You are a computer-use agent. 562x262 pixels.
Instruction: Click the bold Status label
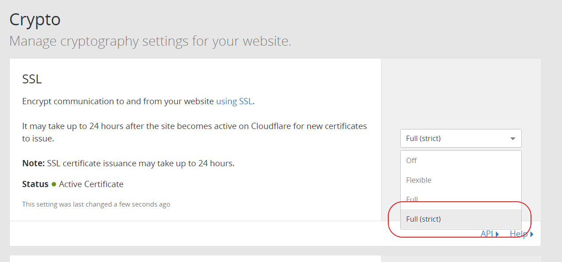pos(35,184)
